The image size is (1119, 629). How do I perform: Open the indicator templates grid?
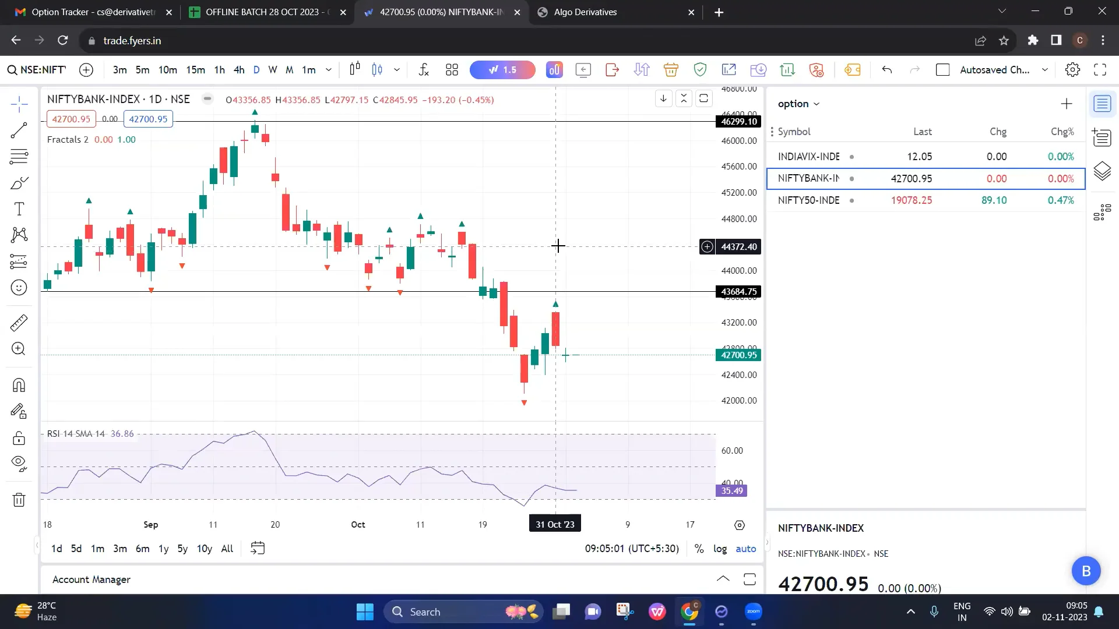coord(452,70)
